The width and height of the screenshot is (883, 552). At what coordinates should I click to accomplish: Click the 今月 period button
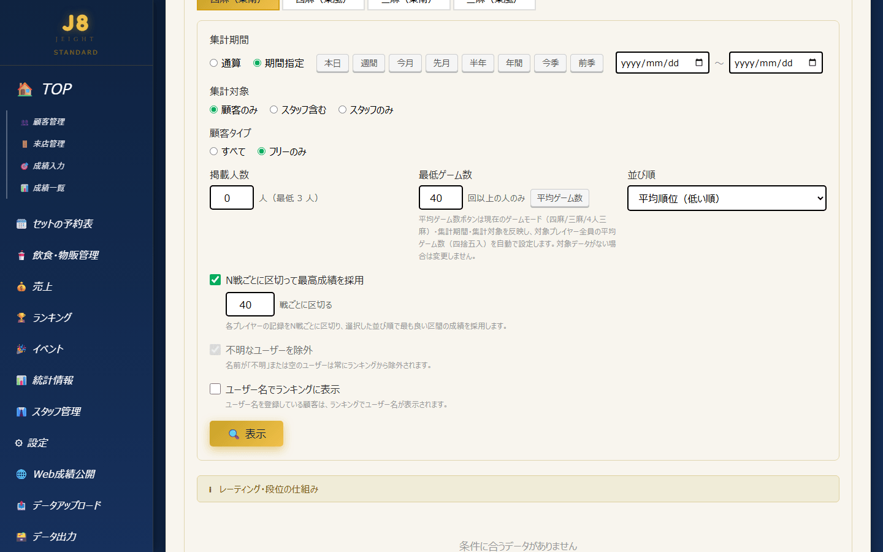(x=405, y=63)
